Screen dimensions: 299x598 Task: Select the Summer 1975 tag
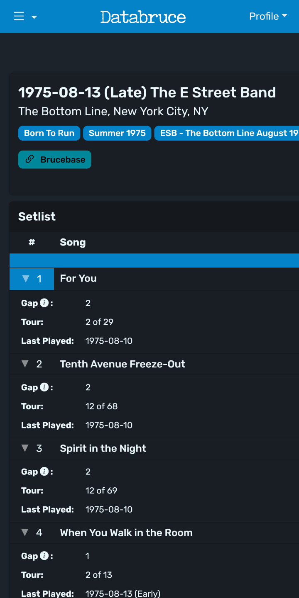point(117,133)
